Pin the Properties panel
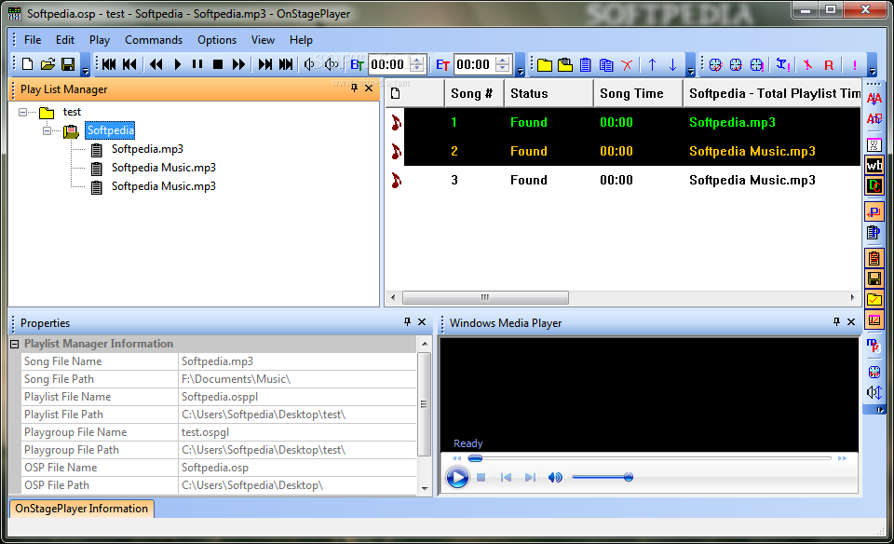894x544 pixels. (407, 321)
